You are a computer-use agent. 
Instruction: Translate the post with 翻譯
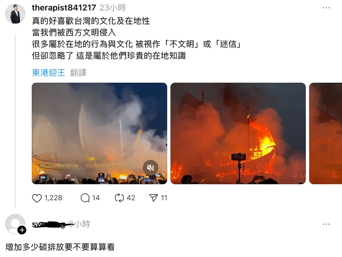78,73
